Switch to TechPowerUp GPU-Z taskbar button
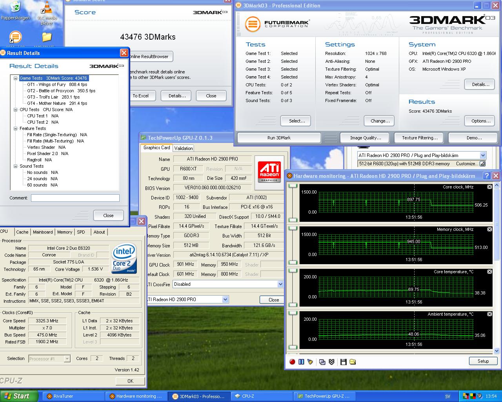Viewport: 502px width, 402px height. (x=324, y=396)
